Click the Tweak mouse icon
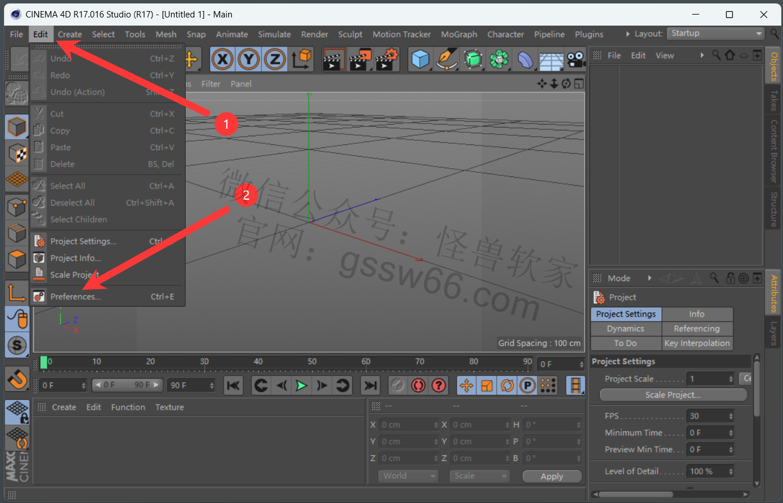 [x=17, y=319]
